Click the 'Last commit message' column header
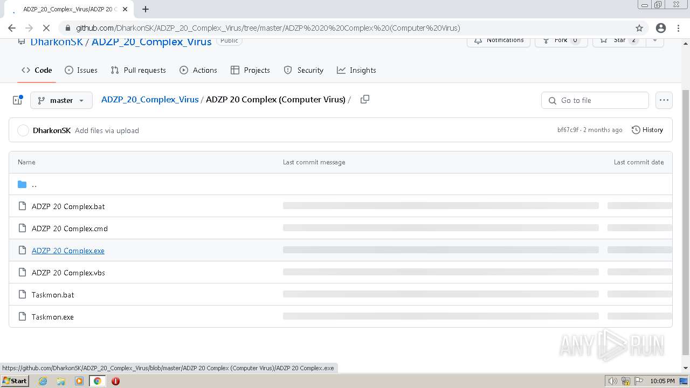The height and width of the screenshot is (388, 690). [314, 162]
